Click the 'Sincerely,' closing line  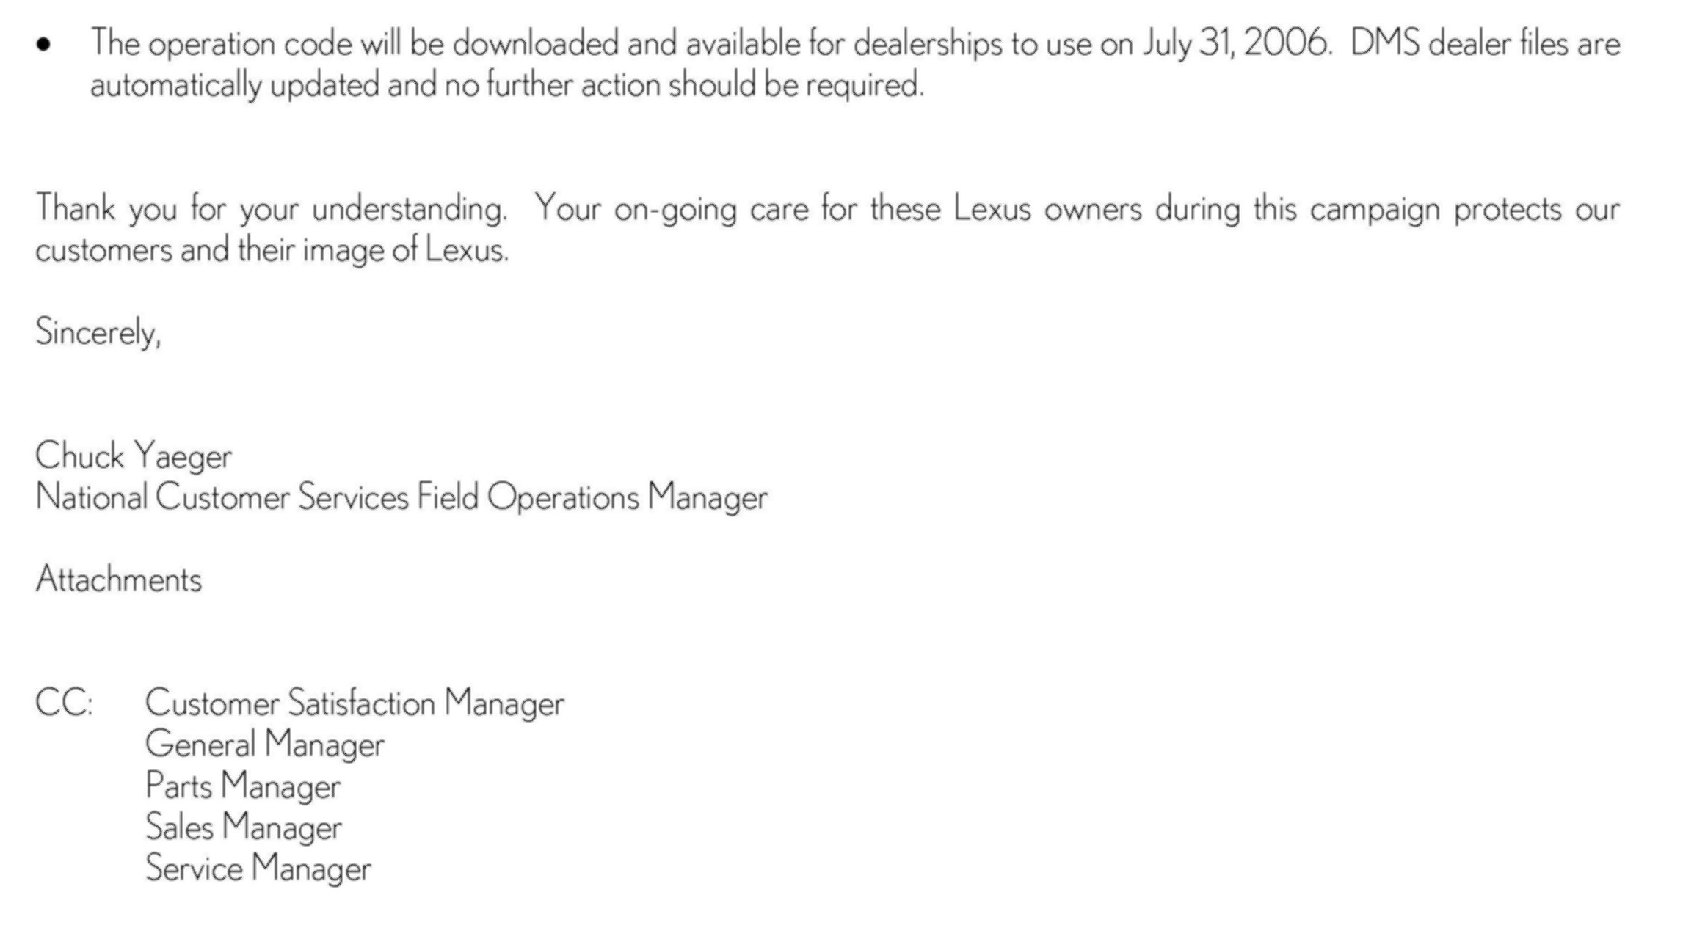click(x=98, y=333)
